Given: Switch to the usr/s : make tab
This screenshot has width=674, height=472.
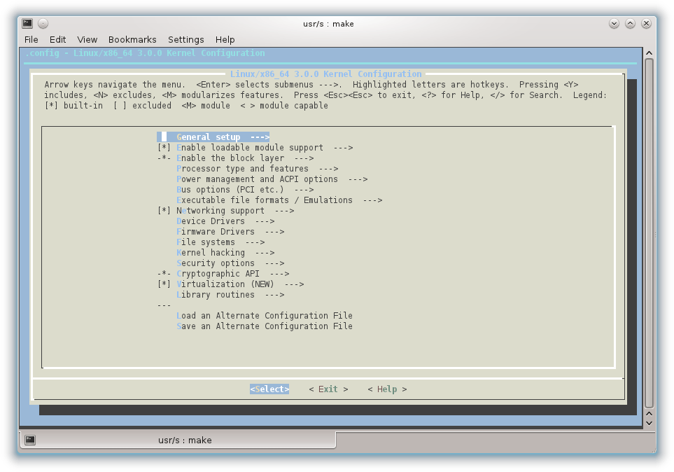Looking at the screenshot, I should pos(178,440).
